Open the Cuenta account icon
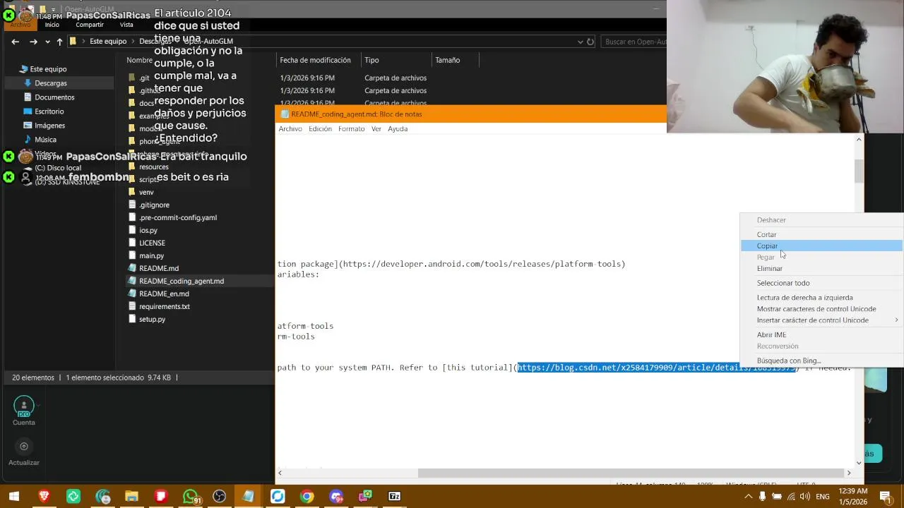 point(23,406)
